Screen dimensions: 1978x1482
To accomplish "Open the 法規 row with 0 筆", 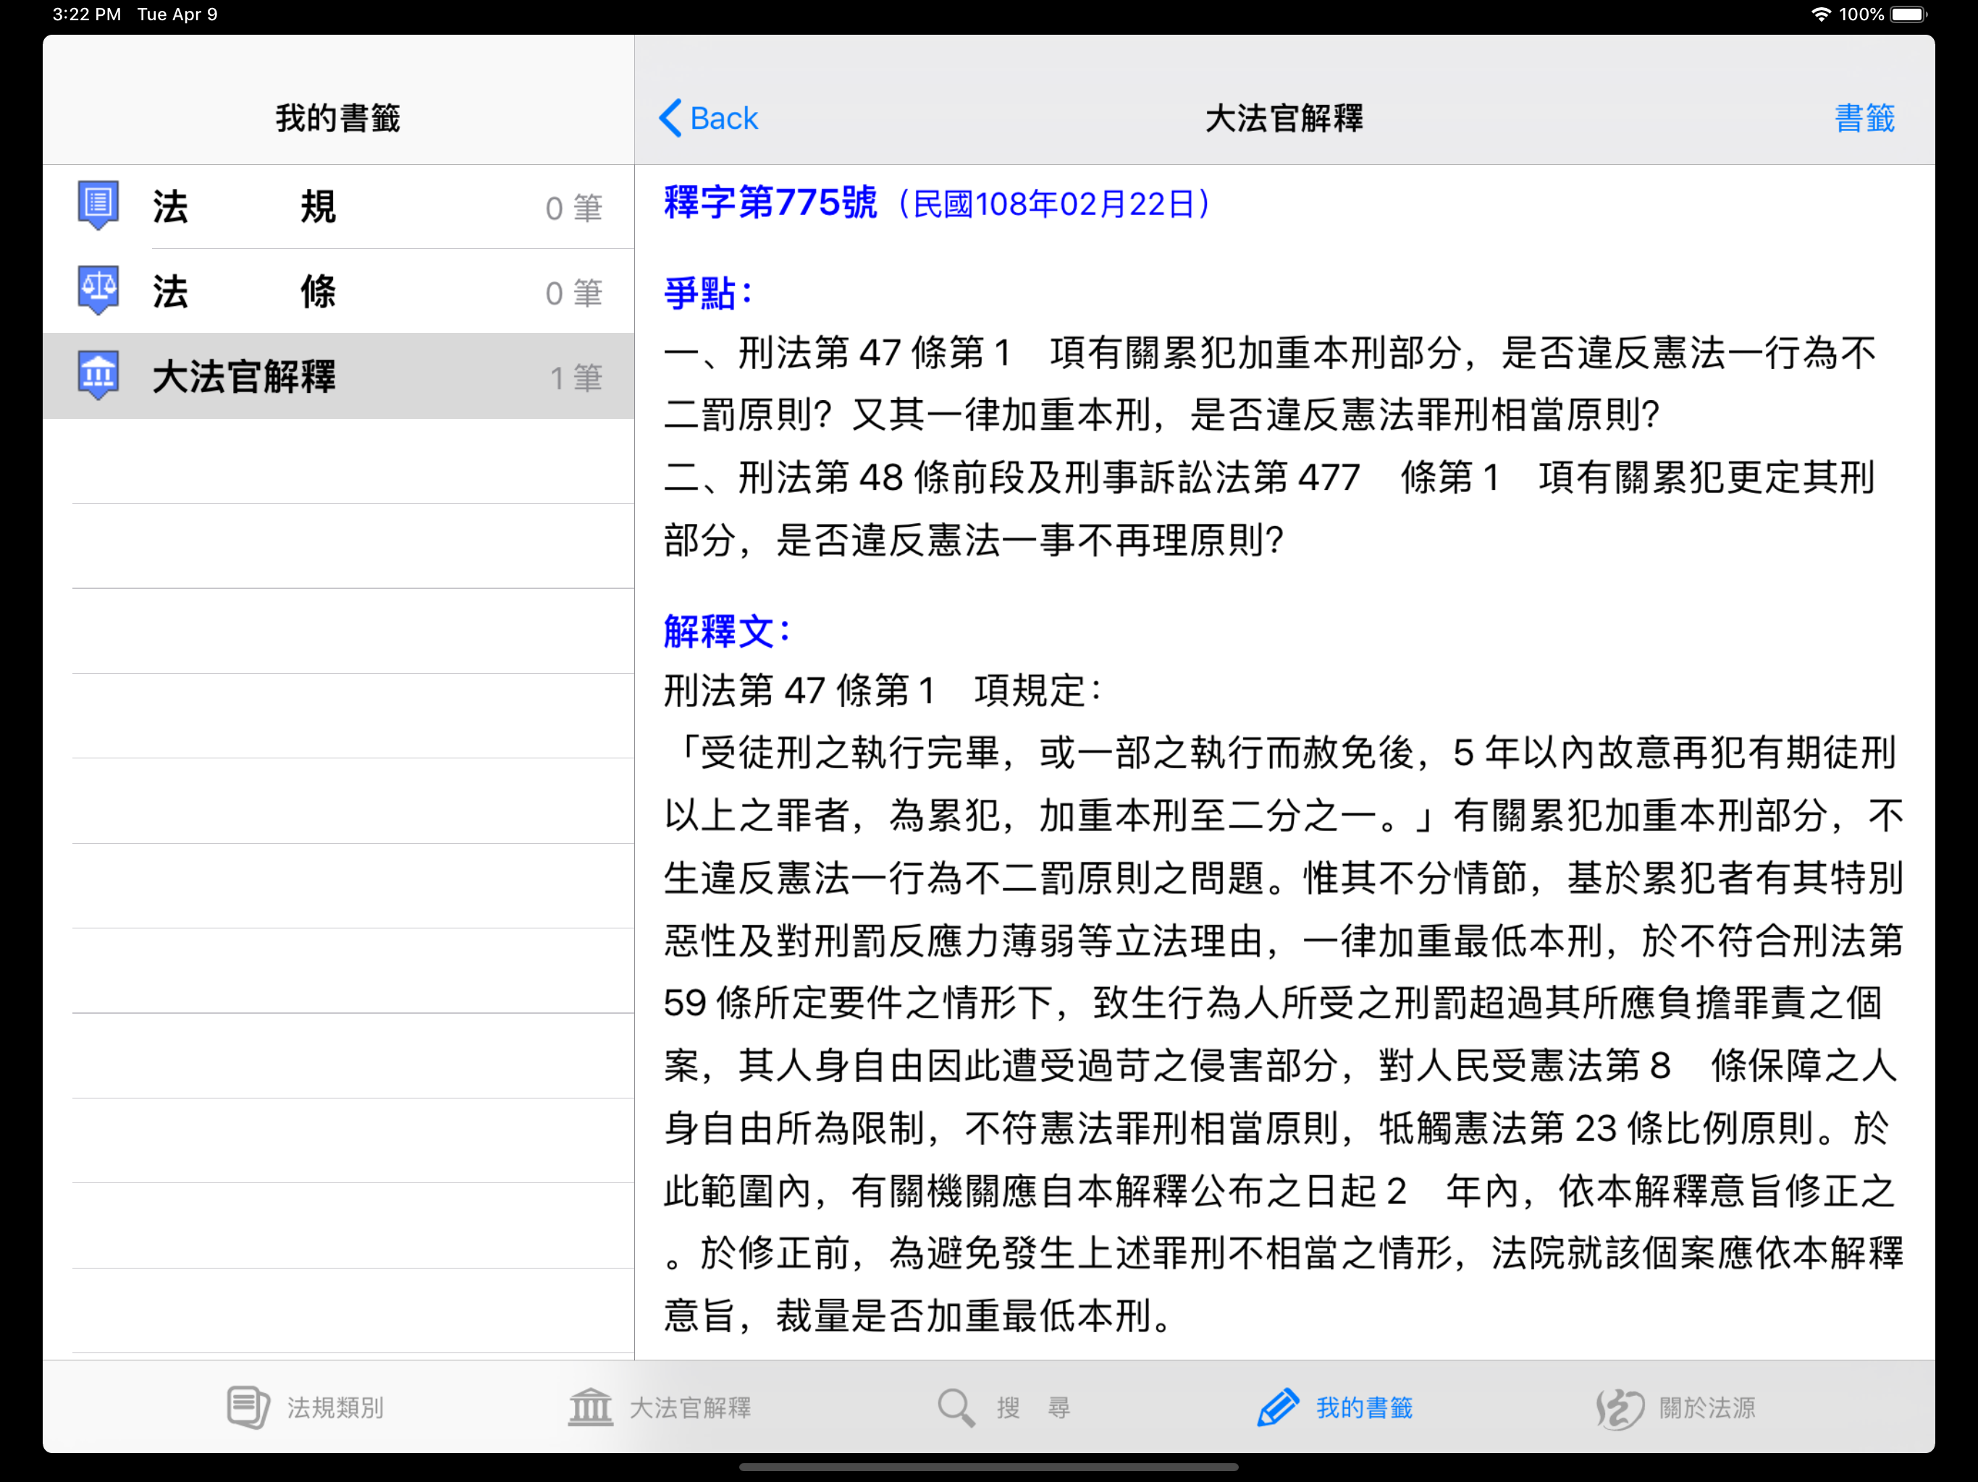I will tap(339, 206).
